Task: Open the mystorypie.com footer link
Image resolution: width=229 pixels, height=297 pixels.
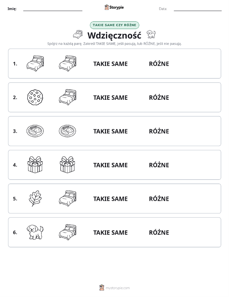Action: [114, 288]
